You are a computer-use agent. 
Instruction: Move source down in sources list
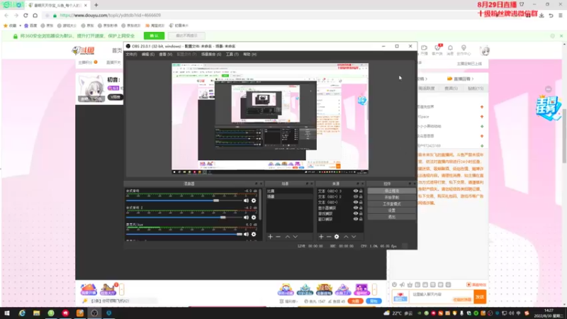coord(354,237)
